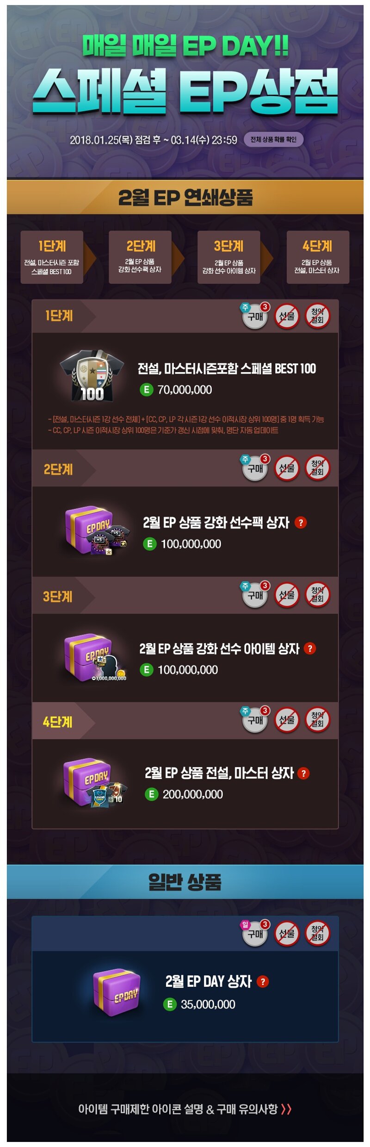Open 아이템 구매제한 아이콘 설명 & 구매 유의사항 link
This screenshot has width=370, height=1147.
click(x=185, y=1109)
